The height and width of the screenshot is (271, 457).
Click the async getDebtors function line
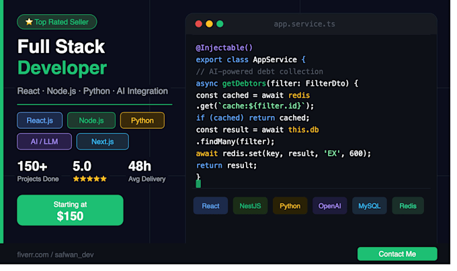[x=277, y=83]
